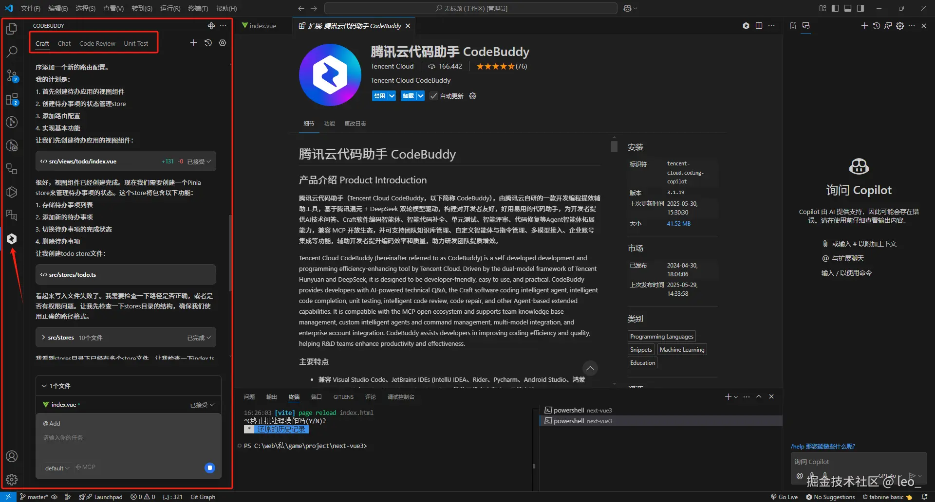
Task: Start a new Copilot chat with the plus icon
Action: 864,26
